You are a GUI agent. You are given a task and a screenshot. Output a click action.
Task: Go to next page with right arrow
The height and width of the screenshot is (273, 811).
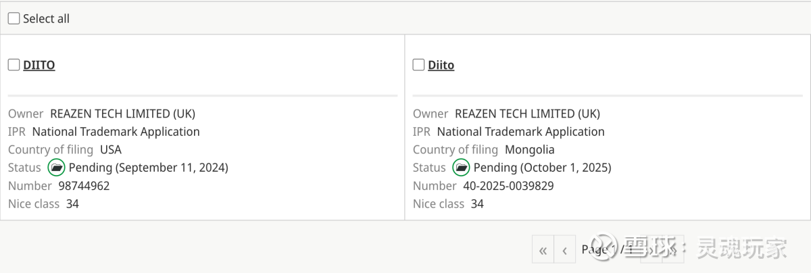click(x=652, y=250)
